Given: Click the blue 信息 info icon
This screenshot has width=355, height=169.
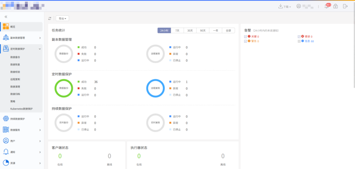Looking at the screenshot, I should coord(302,41).
